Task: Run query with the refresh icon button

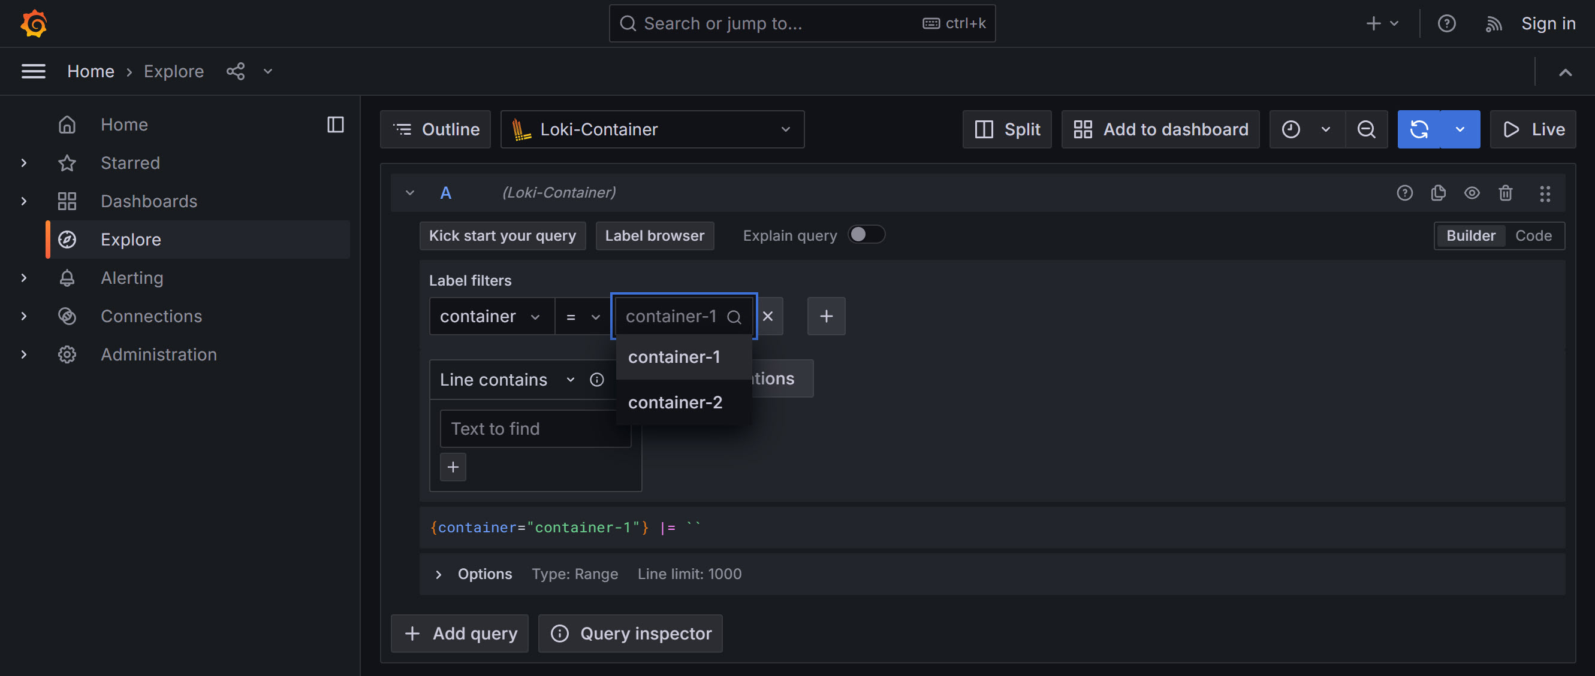Action: (1419, 129)
